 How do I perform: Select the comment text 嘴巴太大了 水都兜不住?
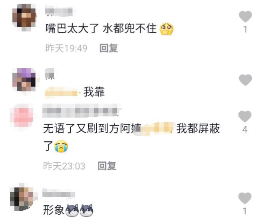pos(101,28)
